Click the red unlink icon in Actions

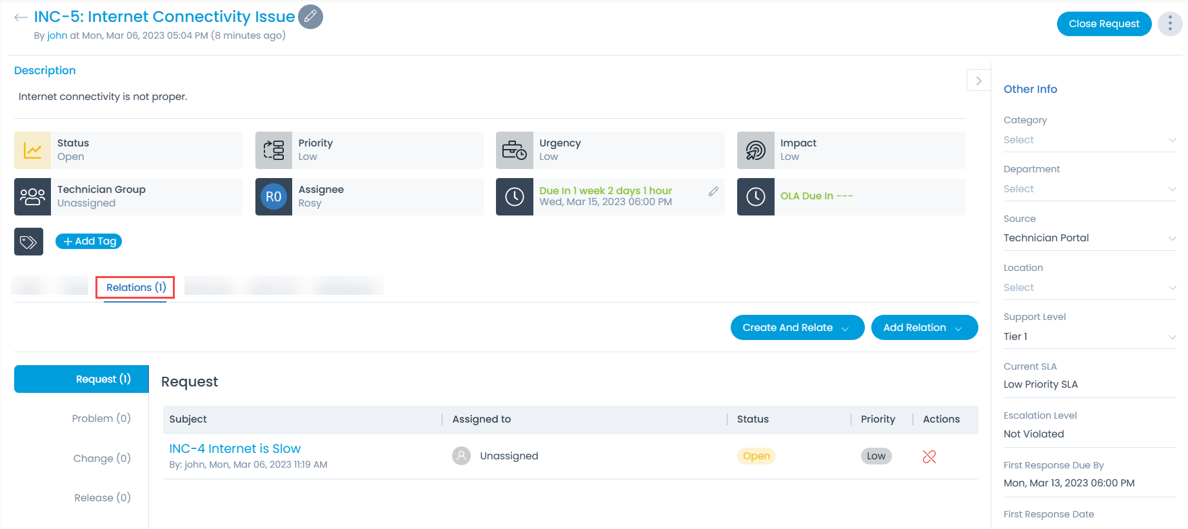(x=929, y=457)
